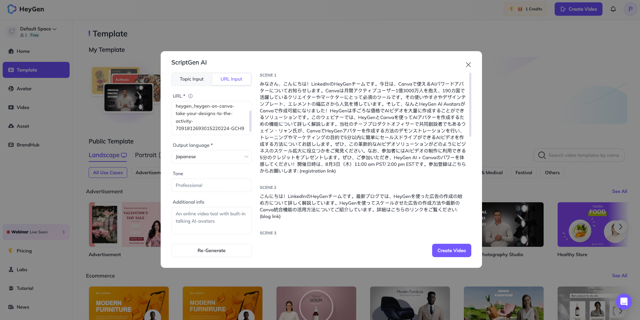640x320 pixels.
Task: Click the Labs flask icon
Action: [11, 270]
